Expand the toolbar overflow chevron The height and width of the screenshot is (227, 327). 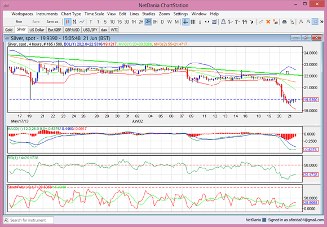point(322,21)
